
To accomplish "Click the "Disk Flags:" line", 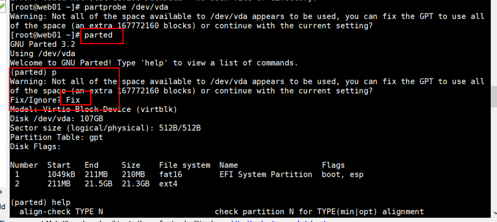I will coord(35,147).
